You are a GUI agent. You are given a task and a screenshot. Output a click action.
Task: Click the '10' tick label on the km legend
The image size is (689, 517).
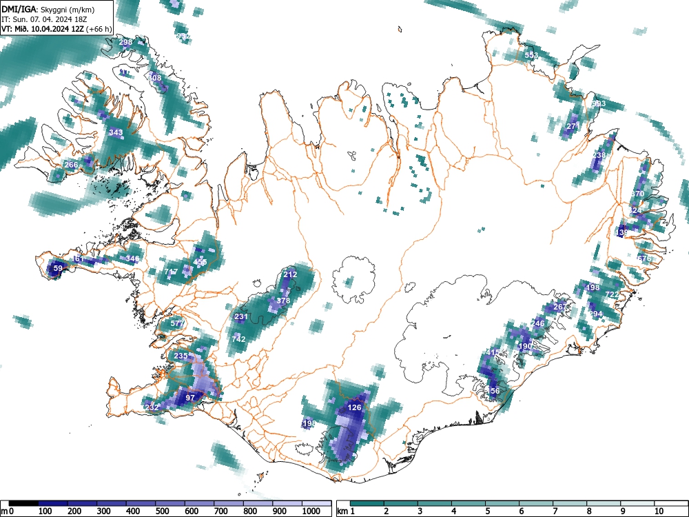[x=658, y=511]
